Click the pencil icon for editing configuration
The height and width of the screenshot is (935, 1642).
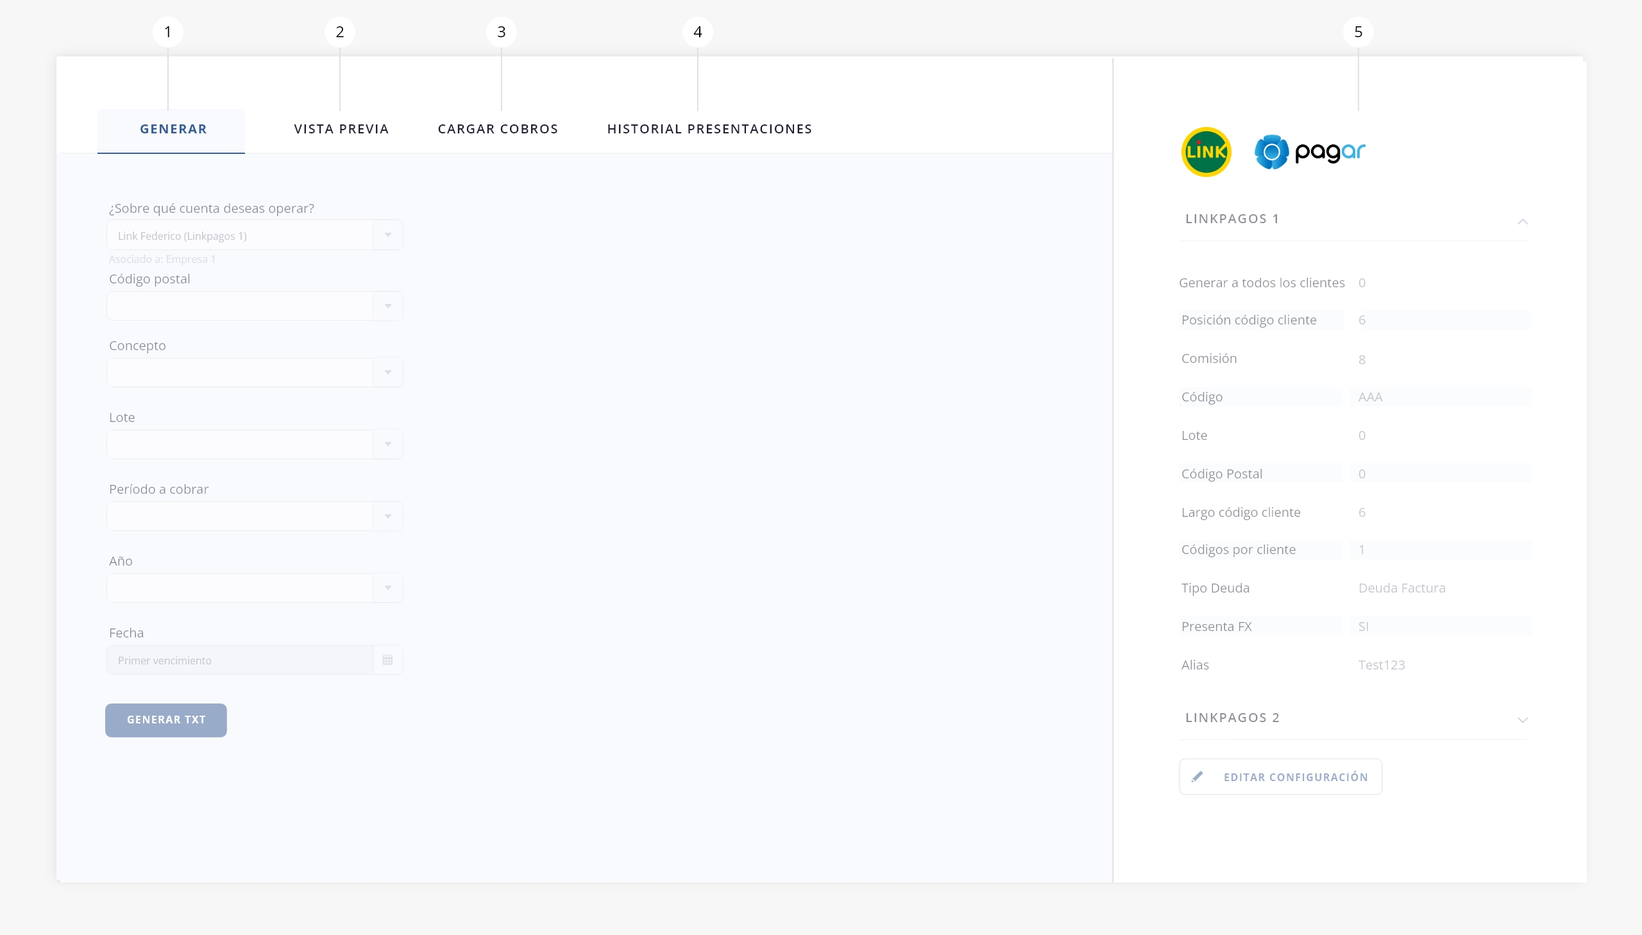(x=1197, y=777)
